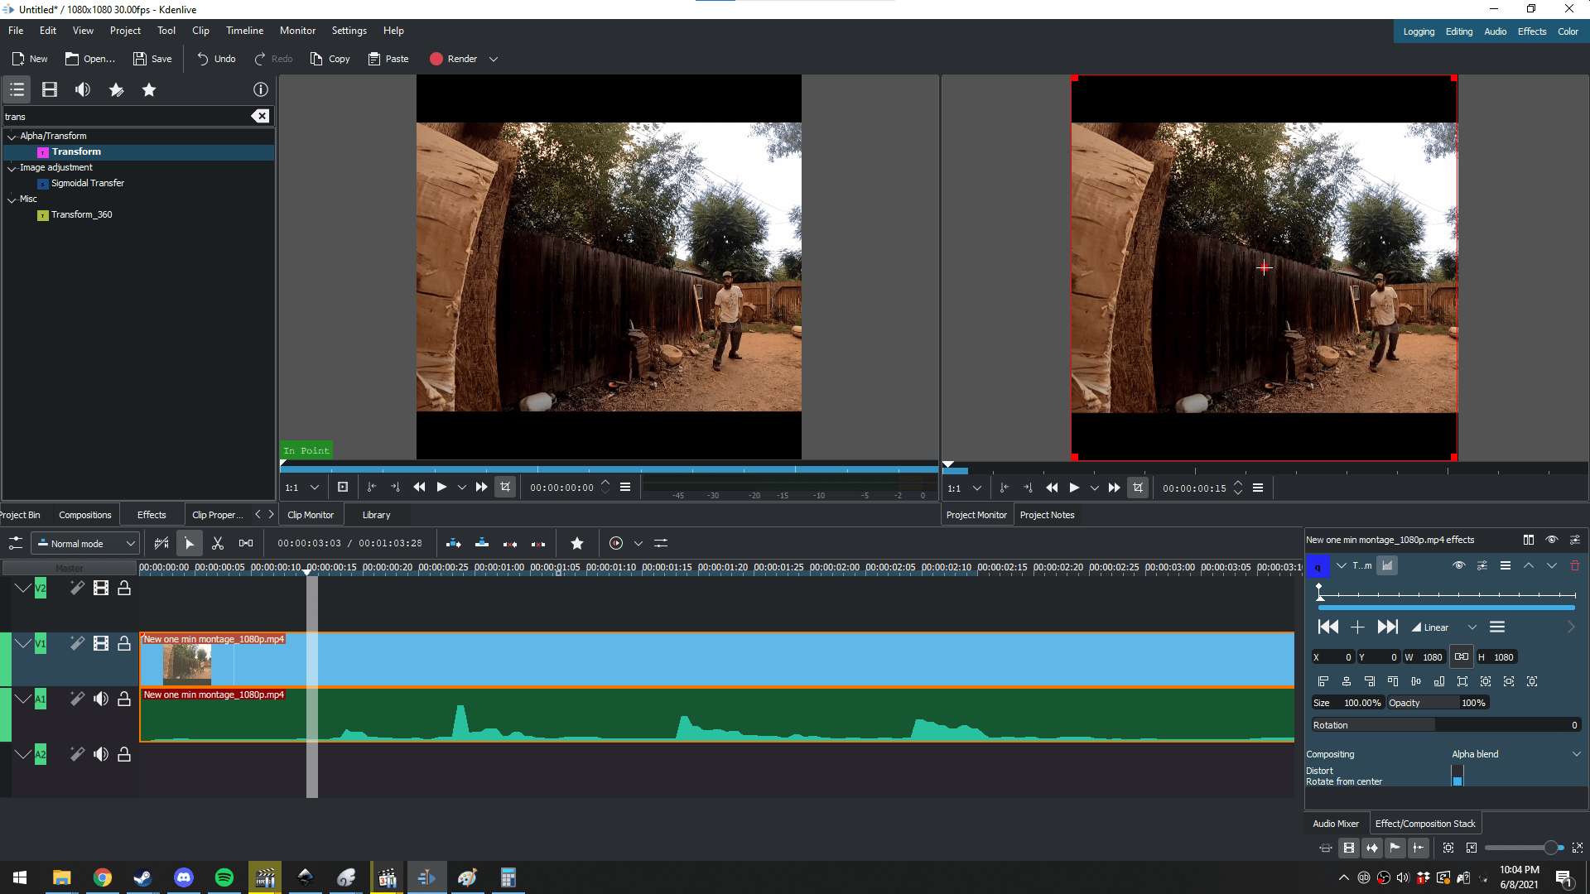Add a keyframe with the plus icon
Image resolution: width=1590 pixels, height=894 pixels.
click(1358, 627)
